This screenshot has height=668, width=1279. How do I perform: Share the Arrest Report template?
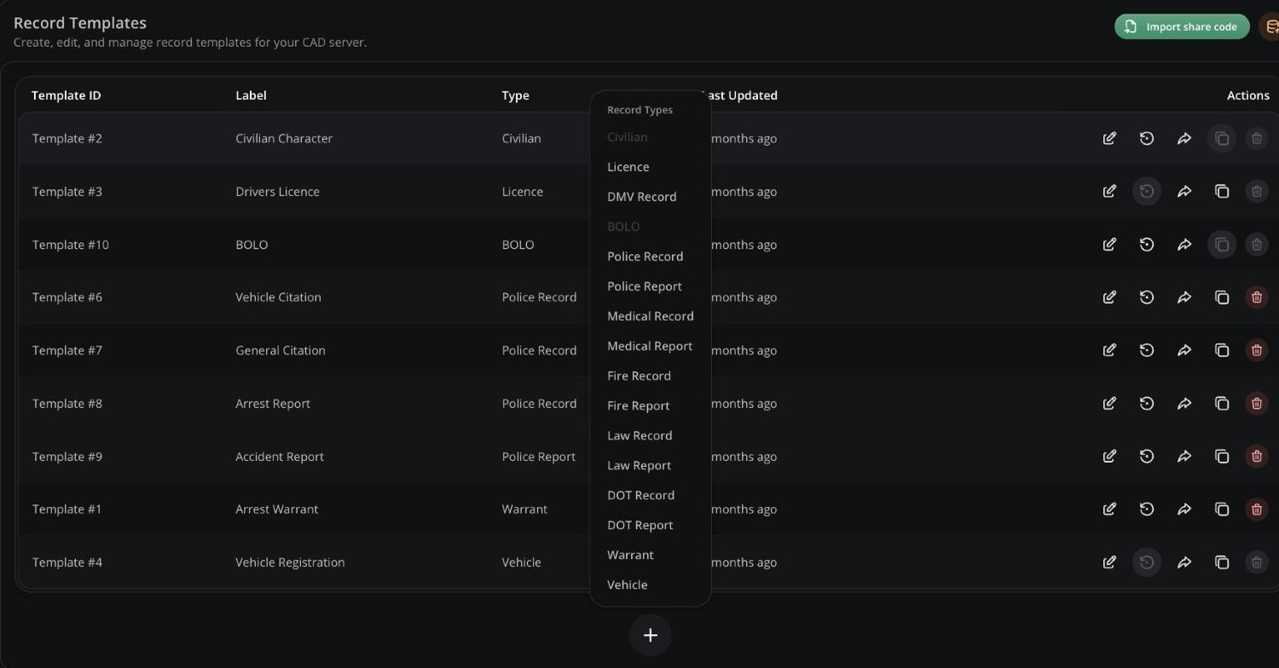click(x=1184, y=403)
